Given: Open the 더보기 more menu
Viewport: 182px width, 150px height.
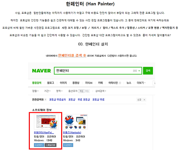Looking at the screenshot, I should 141,83.
